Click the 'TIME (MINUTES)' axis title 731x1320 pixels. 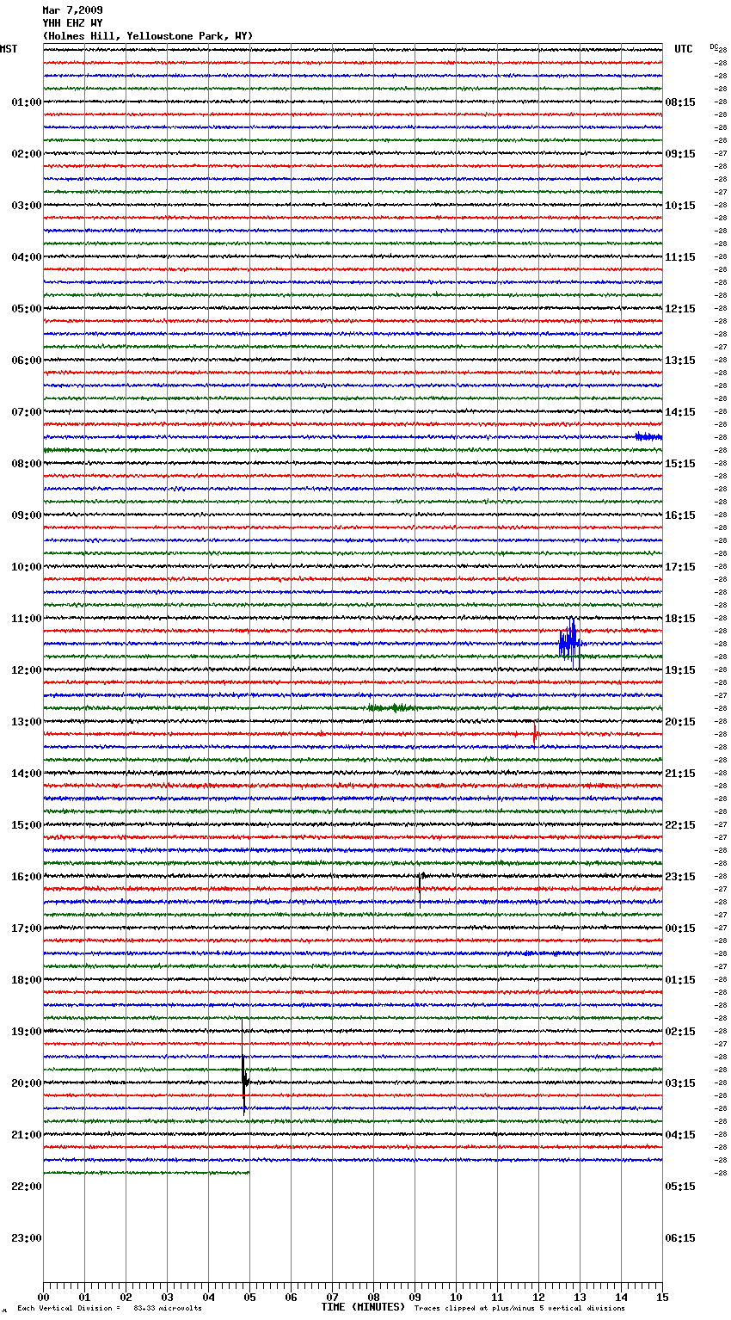coord(363,1307)
